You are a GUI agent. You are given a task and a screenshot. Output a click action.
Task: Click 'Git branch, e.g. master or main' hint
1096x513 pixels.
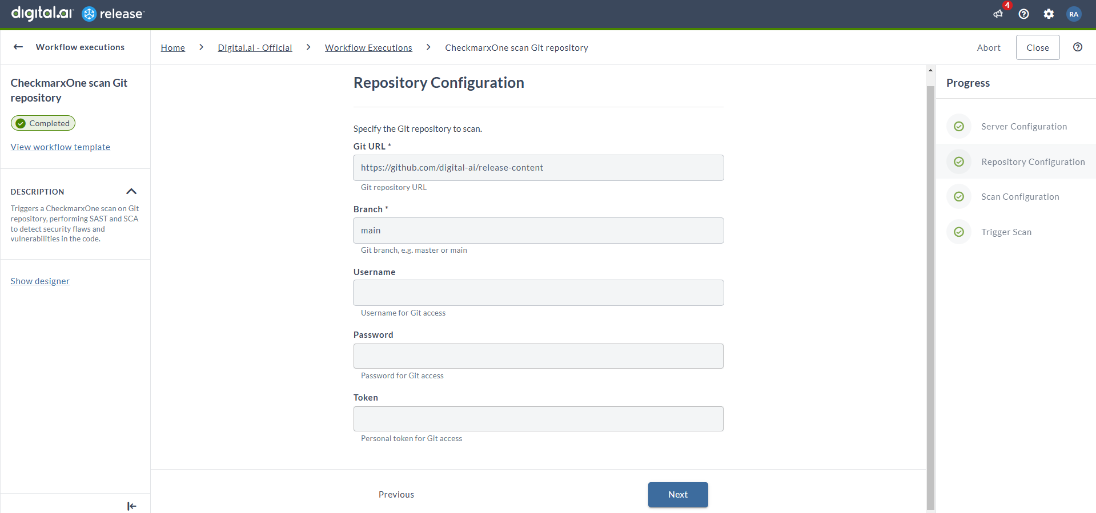coord(414,251)
